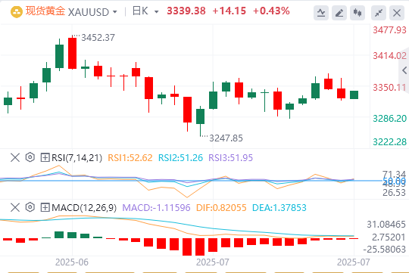Expand MACD panel with plus icon

[x=45, y=208]
